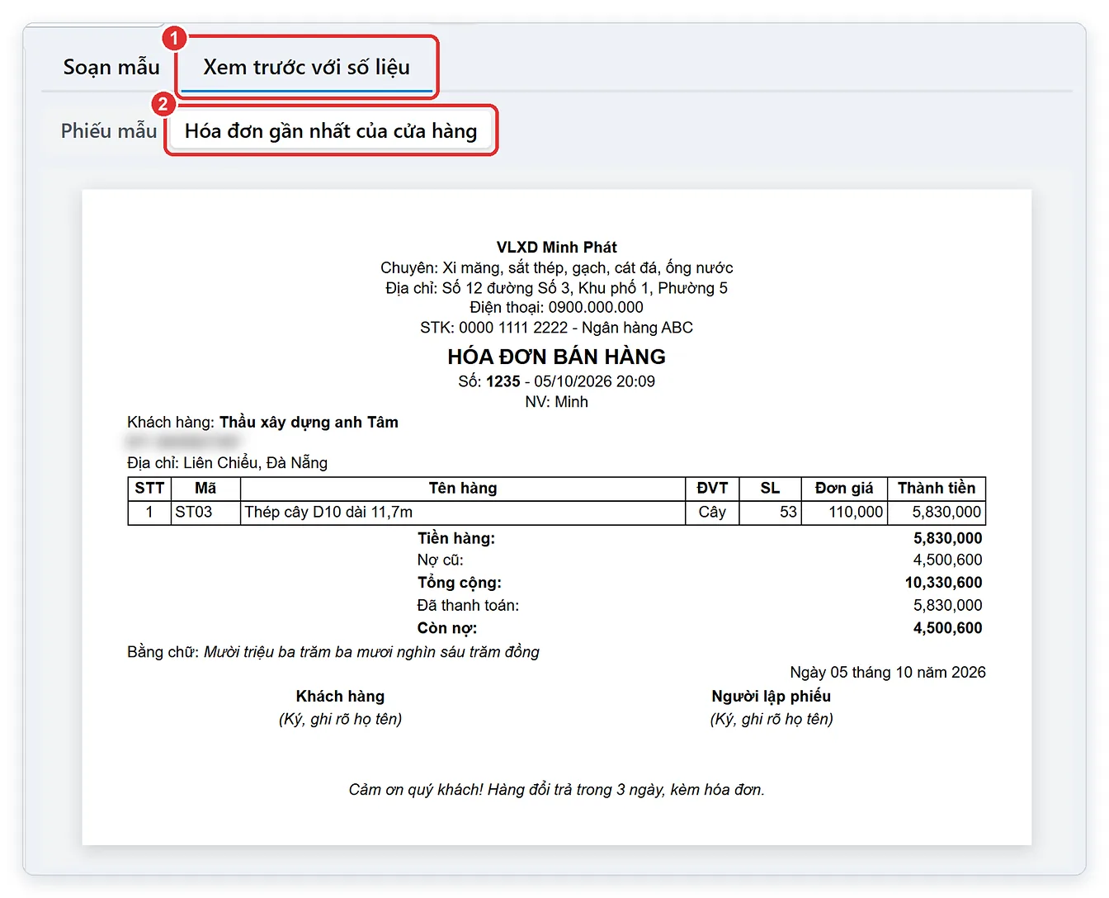Click the old debt value "4,500,600" beside Nợ cũ
Viewport: 1109px width, 898px height.
(x=947, y=560)
